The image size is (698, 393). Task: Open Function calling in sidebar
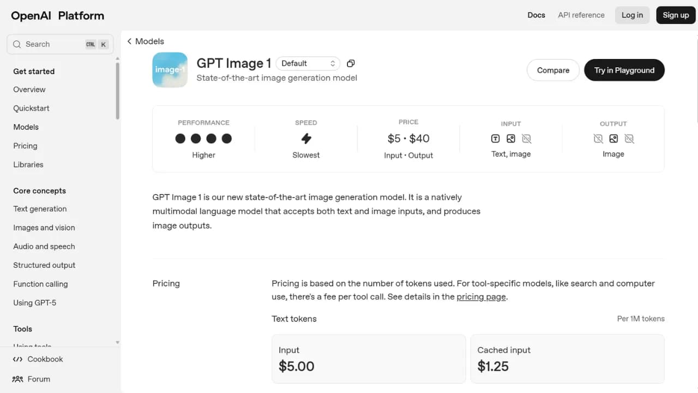pos(40,284)
